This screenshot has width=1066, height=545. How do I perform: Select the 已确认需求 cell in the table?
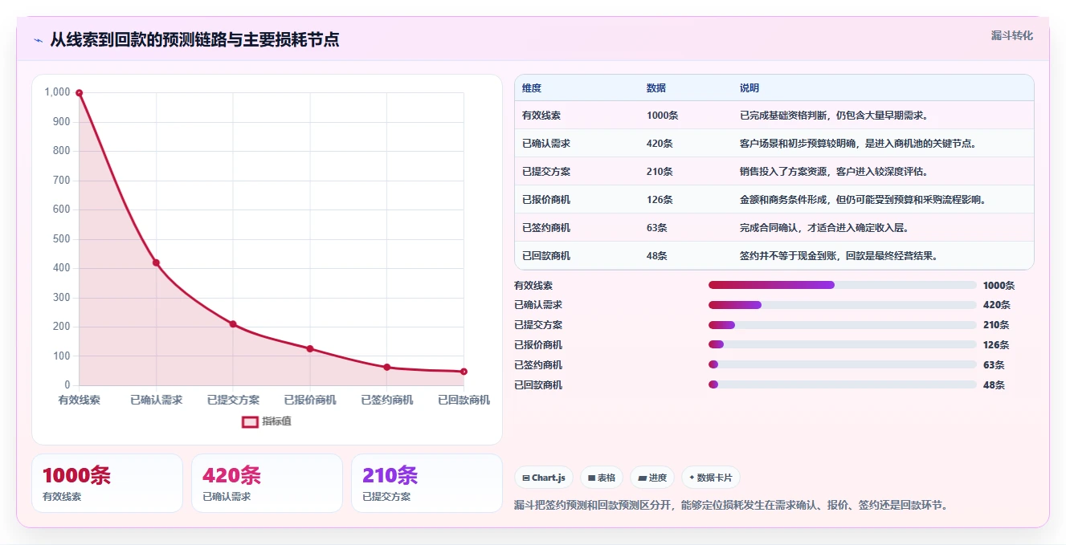point(546,144)
